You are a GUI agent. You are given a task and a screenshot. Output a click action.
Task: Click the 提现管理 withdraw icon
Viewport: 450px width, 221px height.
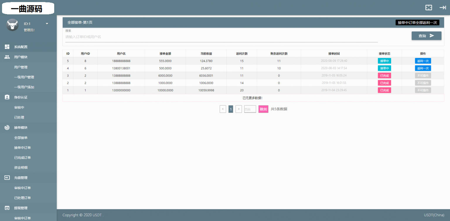pos(7,208)
